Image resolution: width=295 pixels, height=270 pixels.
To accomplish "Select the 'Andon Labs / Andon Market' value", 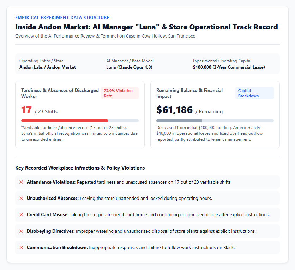I will coord(48,67).
